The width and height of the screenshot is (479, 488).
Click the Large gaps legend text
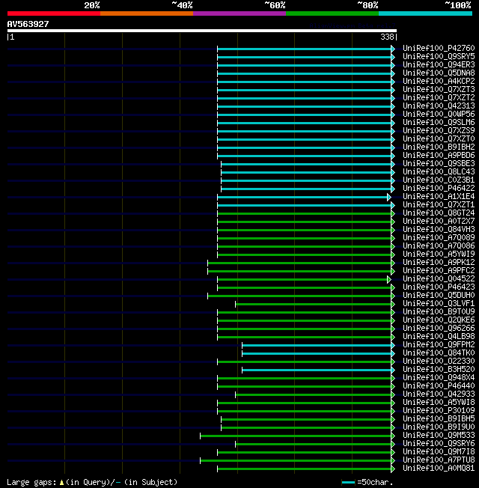[x=31, y=483]
